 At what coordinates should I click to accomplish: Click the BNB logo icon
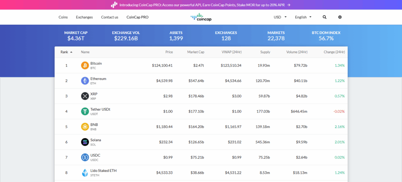85,127
